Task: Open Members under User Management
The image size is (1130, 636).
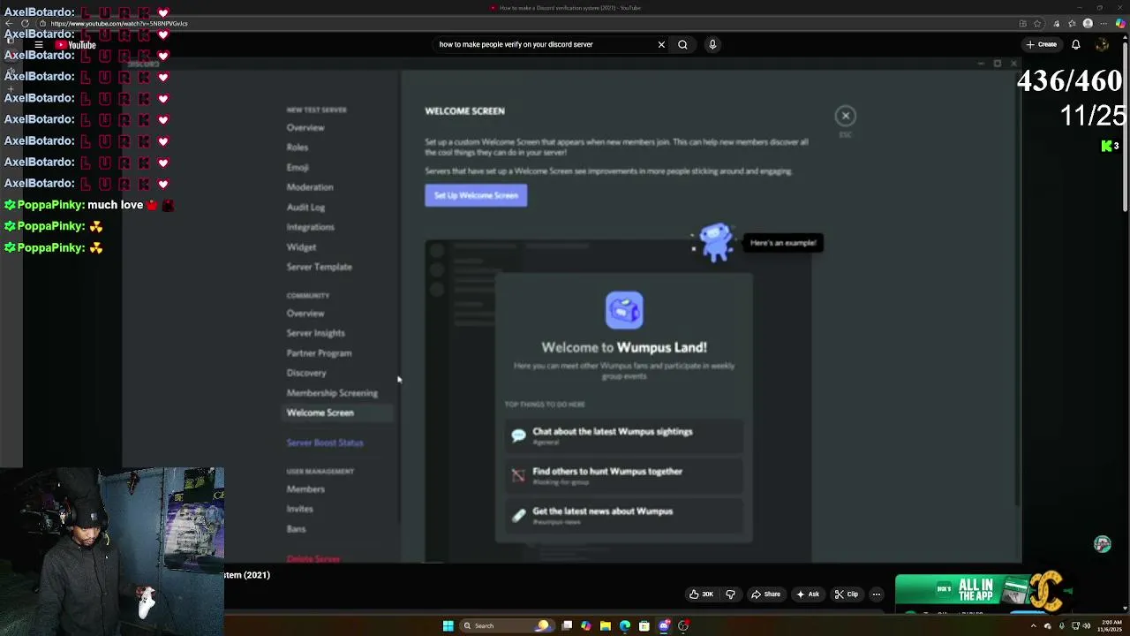Action: point(305,488)
